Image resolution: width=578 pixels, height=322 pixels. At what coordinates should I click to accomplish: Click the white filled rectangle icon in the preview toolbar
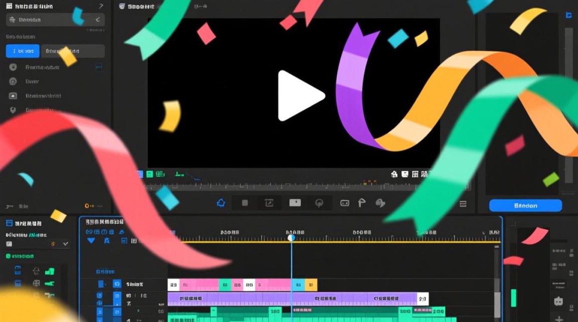pyautogui.click(x=295, y=203)
